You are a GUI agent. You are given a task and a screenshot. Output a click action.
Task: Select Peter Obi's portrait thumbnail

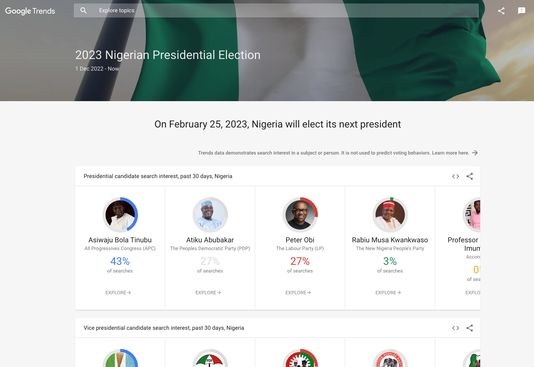[300, 215]
